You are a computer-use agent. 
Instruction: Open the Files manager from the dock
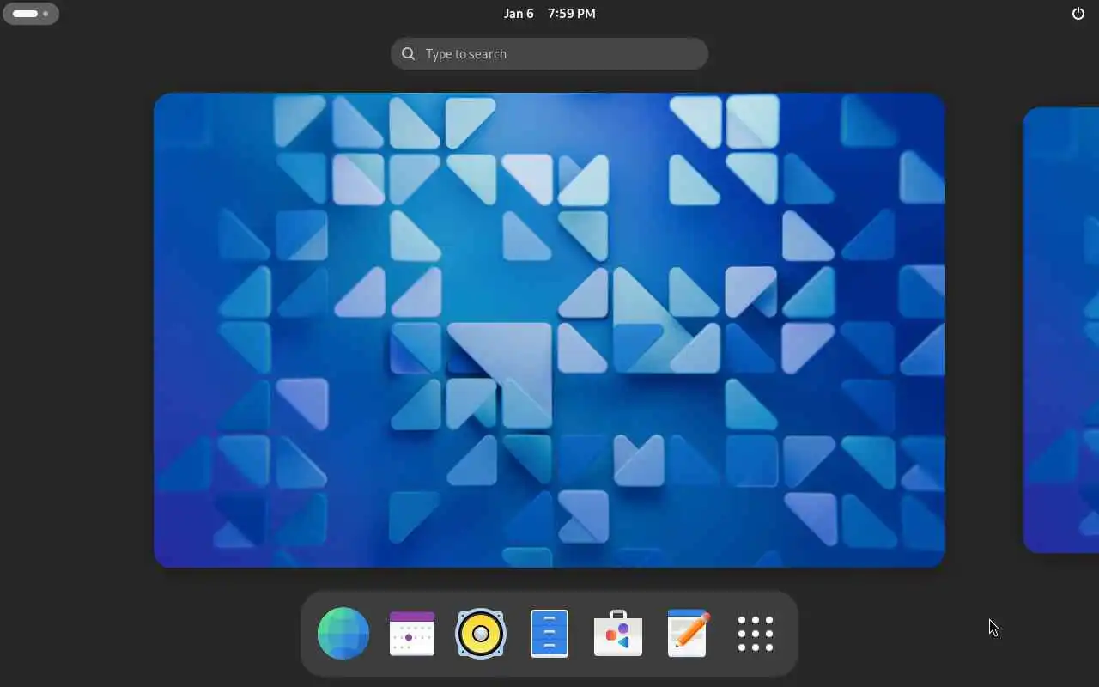click(549, 634)
